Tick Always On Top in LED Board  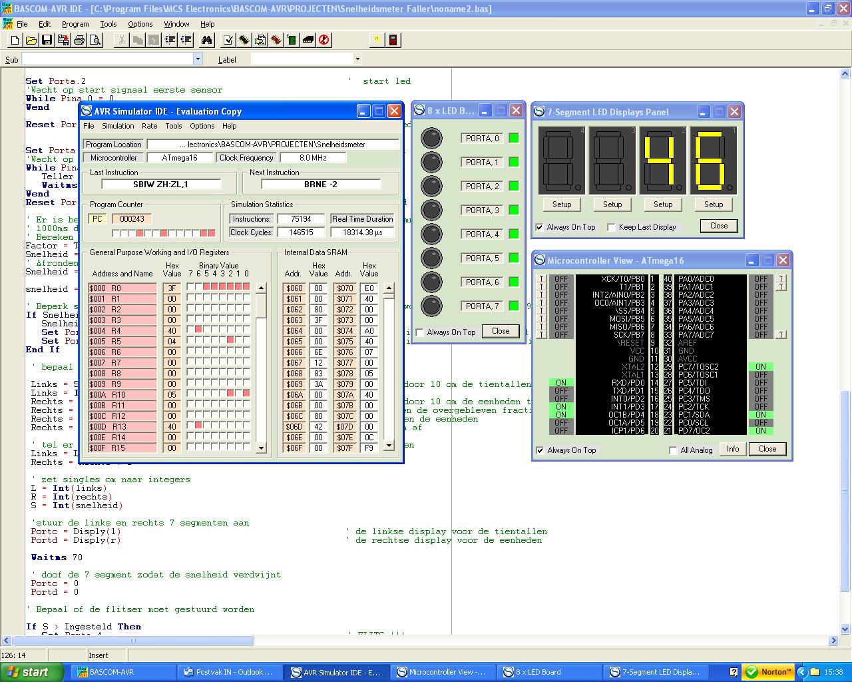(420, 332)
